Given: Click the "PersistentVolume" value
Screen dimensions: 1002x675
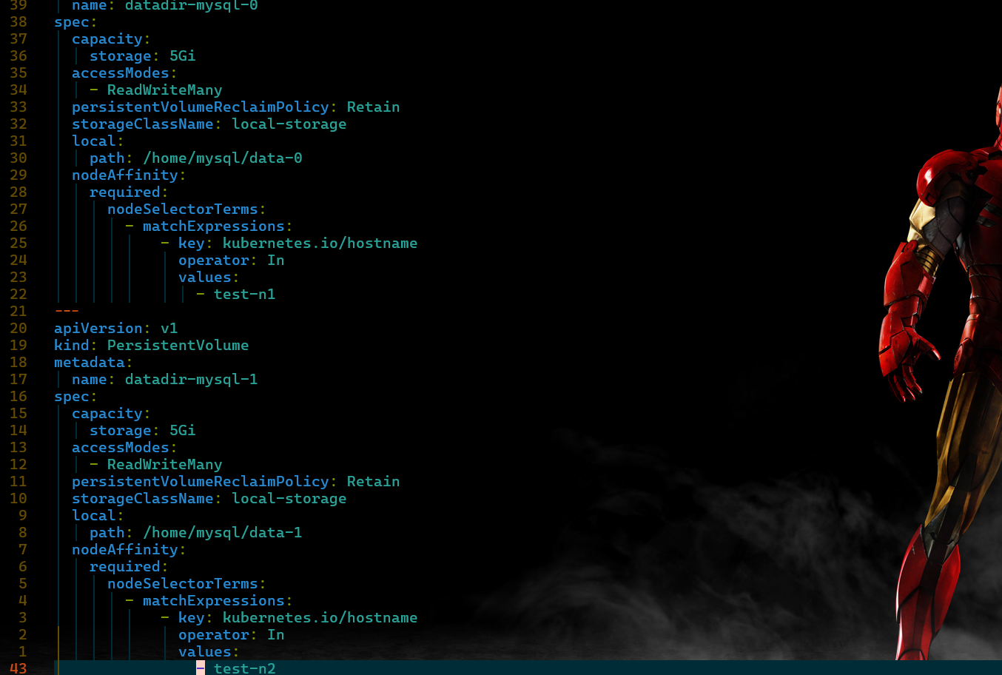Looking at the screenshot, I should point(178,345).
